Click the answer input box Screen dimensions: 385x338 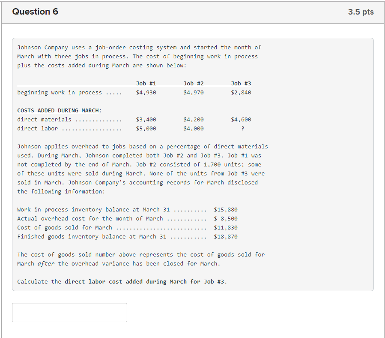(69, 312)
